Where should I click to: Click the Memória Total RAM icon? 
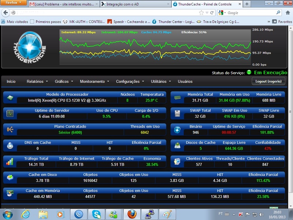pos(177,98)
